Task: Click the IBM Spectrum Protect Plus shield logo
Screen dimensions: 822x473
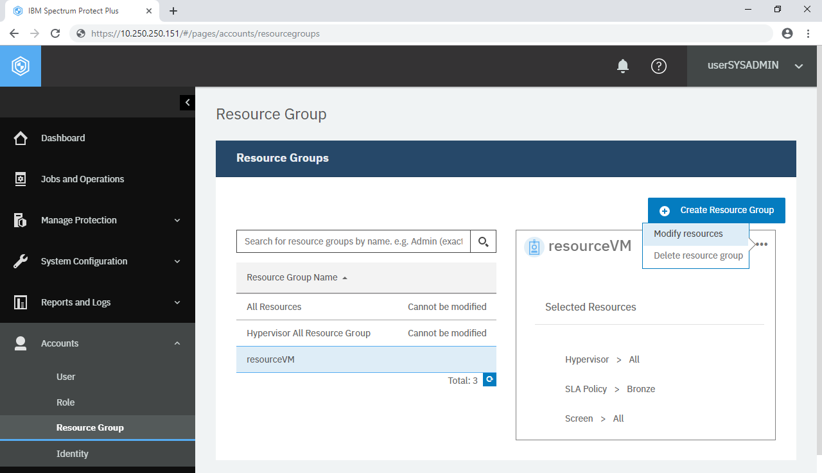Action: [21, 66]
